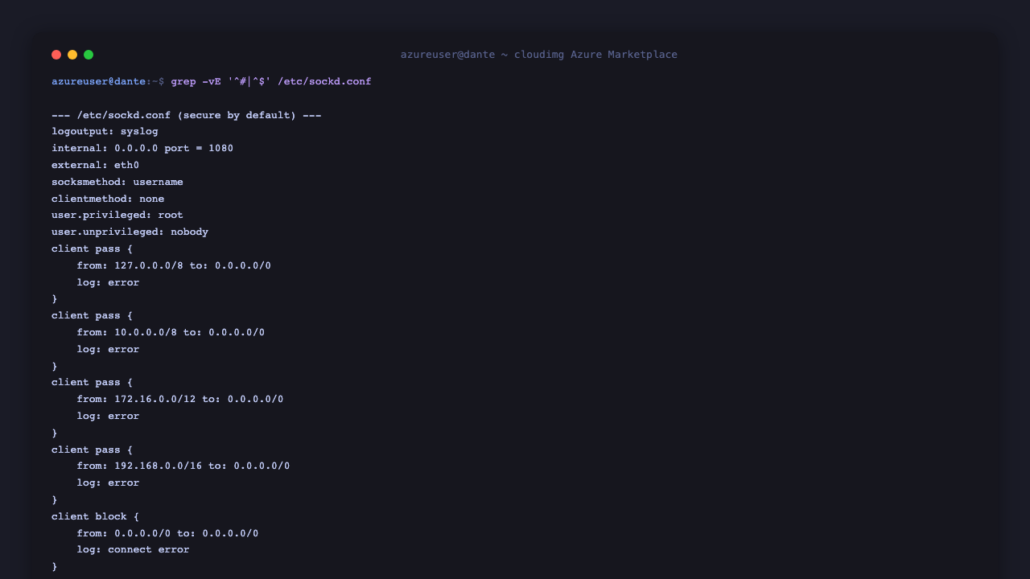
Task: Click the line 'user.privileged: root'
Action: (x=117, y=215)
